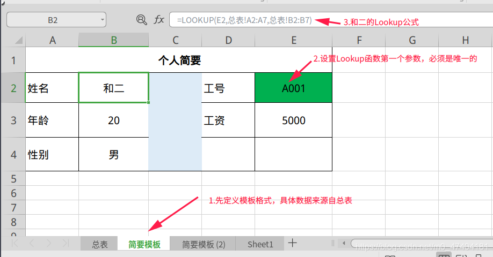
Task: Switch to the 总表 sheet tab
Action: [x=100, y=244]
